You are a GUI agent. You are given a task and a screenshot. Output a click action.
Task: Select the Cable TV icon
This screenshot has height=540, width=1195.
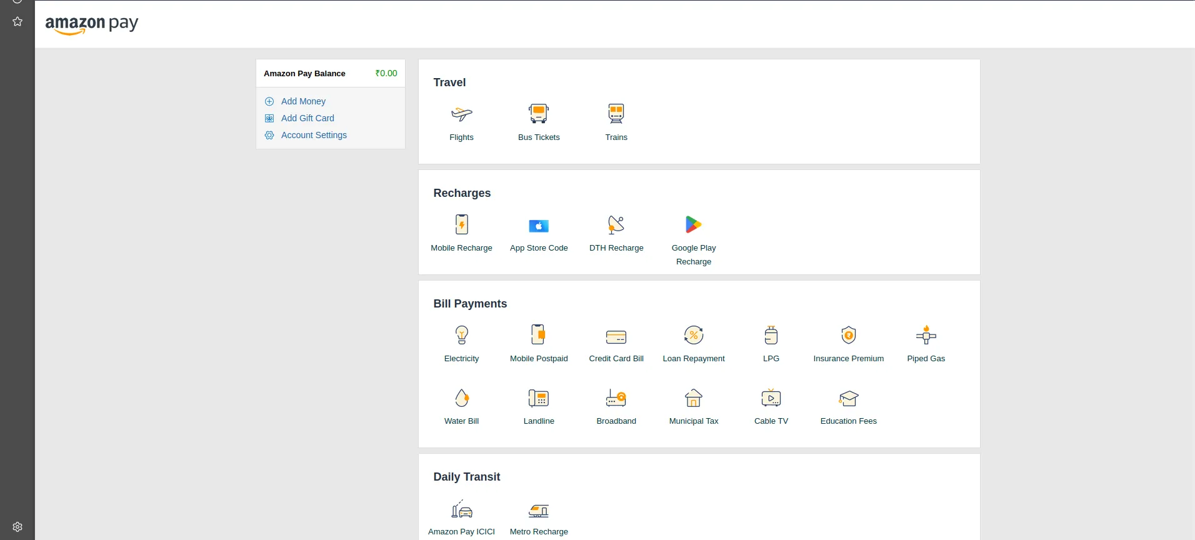771,398
